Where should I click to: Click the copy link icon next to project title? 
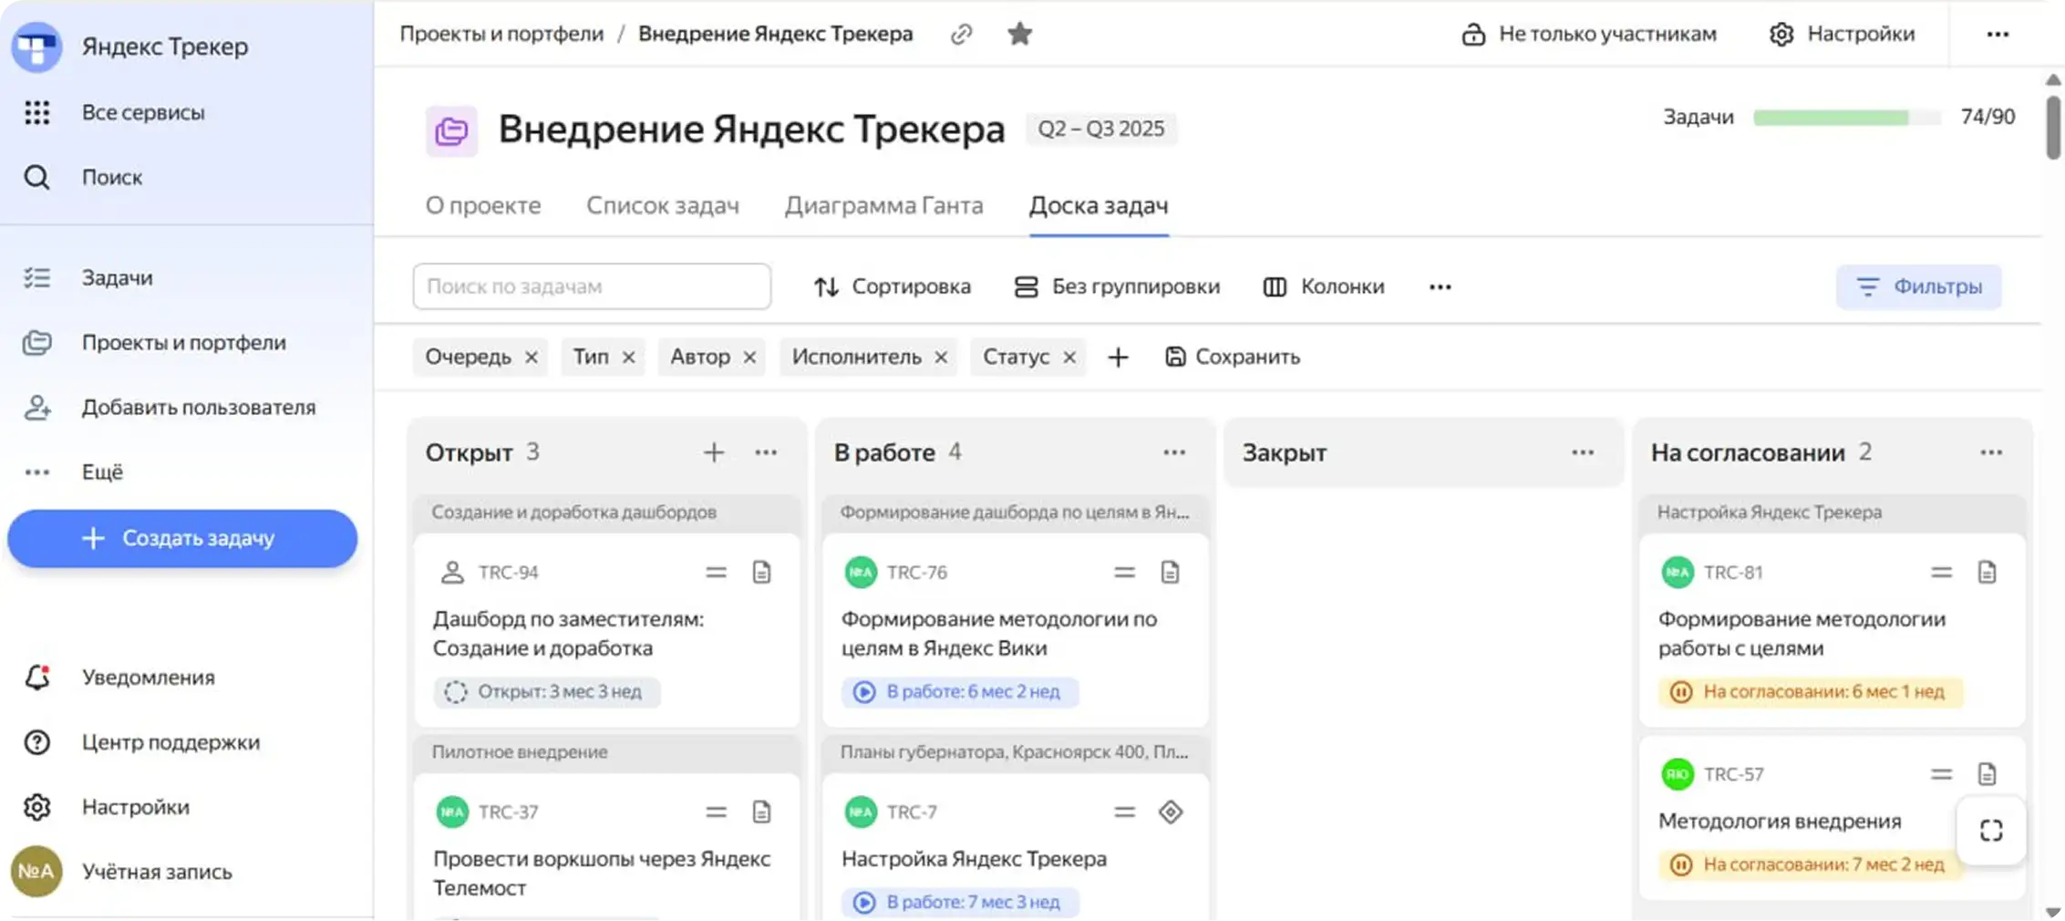coord(961,35)
